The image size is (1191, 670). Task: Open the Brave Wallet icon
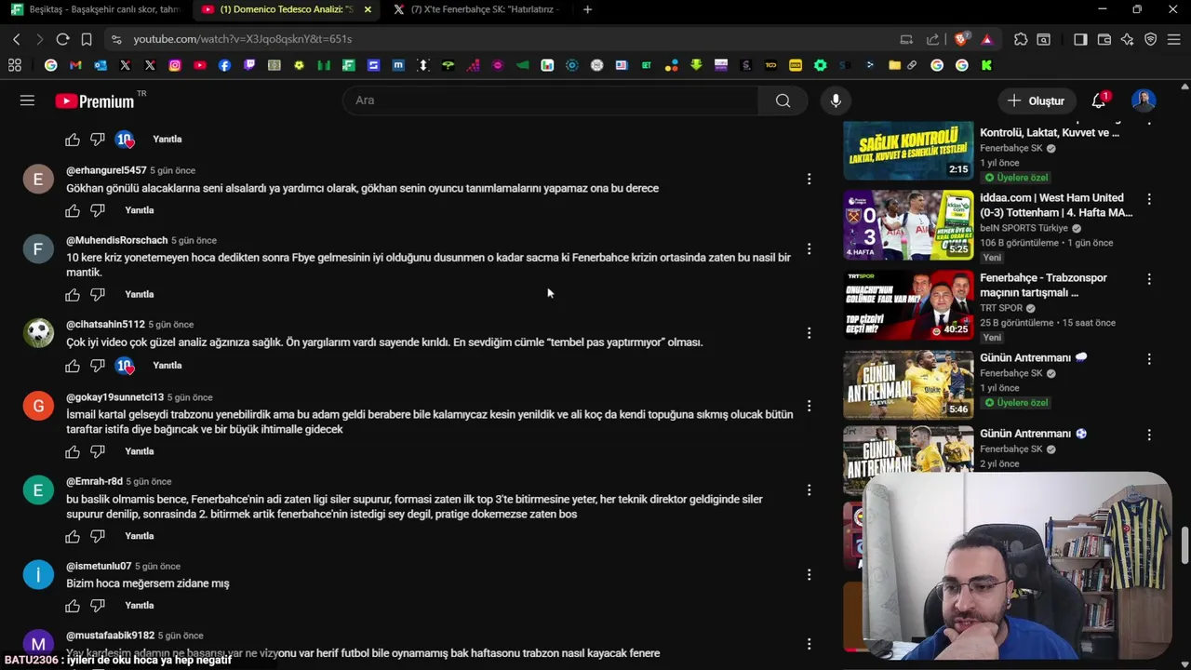1104,39
